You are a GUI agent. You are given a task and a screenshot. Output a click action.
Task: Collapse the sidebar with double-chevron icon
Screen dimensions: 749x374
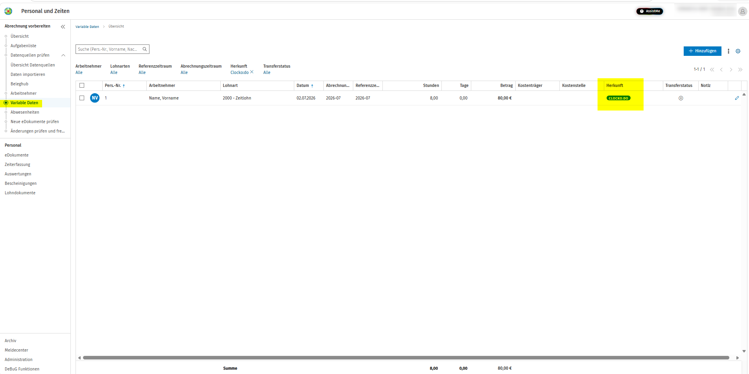pyautogui.click(x=63, y=27)
